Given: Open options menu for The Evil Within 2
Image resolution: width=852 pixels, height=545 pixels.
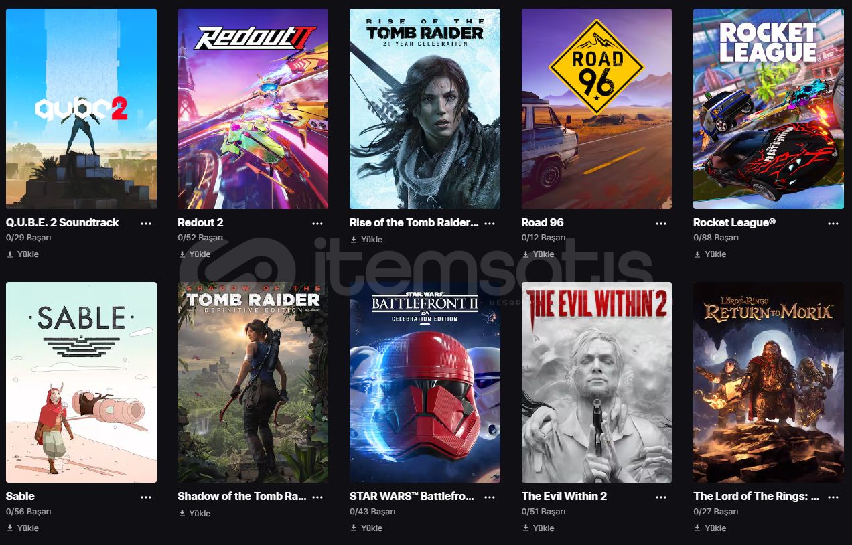Looking at the screenshot, I should pos(661,497).
